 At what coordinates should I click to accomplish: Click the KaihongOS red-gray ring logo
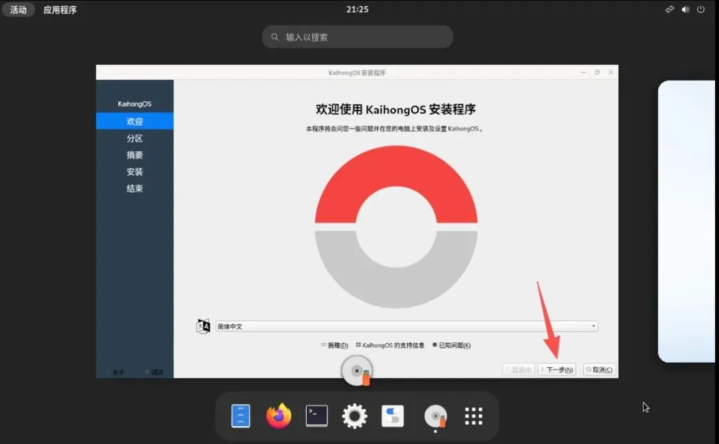[396, 226]
